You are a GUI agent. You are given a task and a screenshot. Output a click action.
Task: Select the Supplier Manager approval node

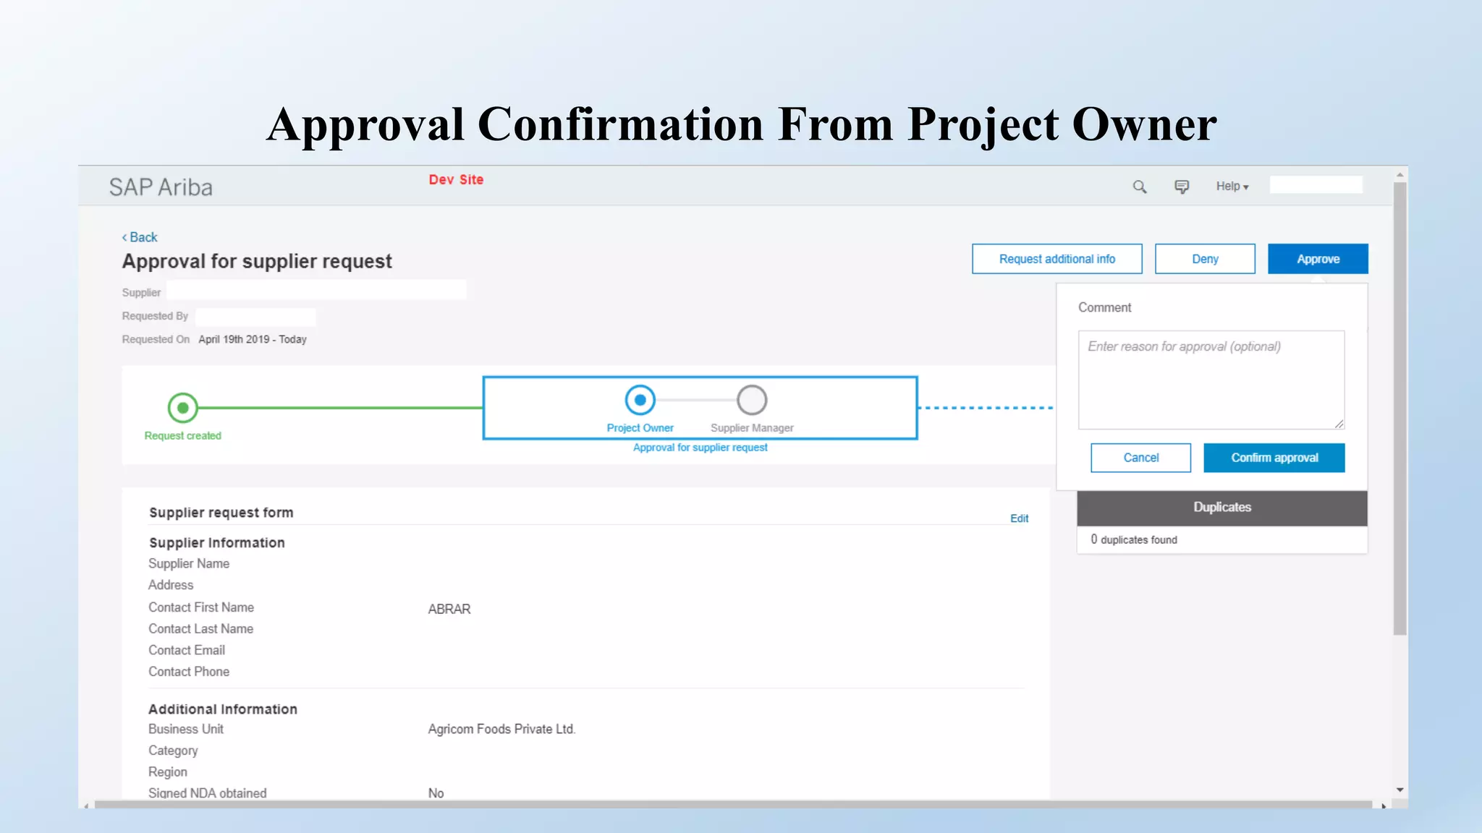[x=752, y=400]
